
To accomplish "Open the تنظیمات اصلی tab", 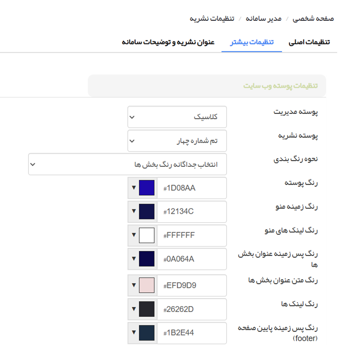I will pos(309,42).
